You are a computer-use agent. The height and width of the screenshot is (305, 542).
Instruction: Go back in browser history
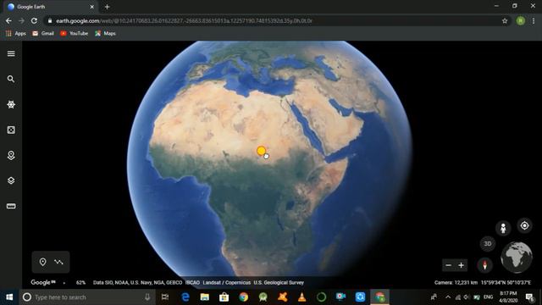[8, 20]
